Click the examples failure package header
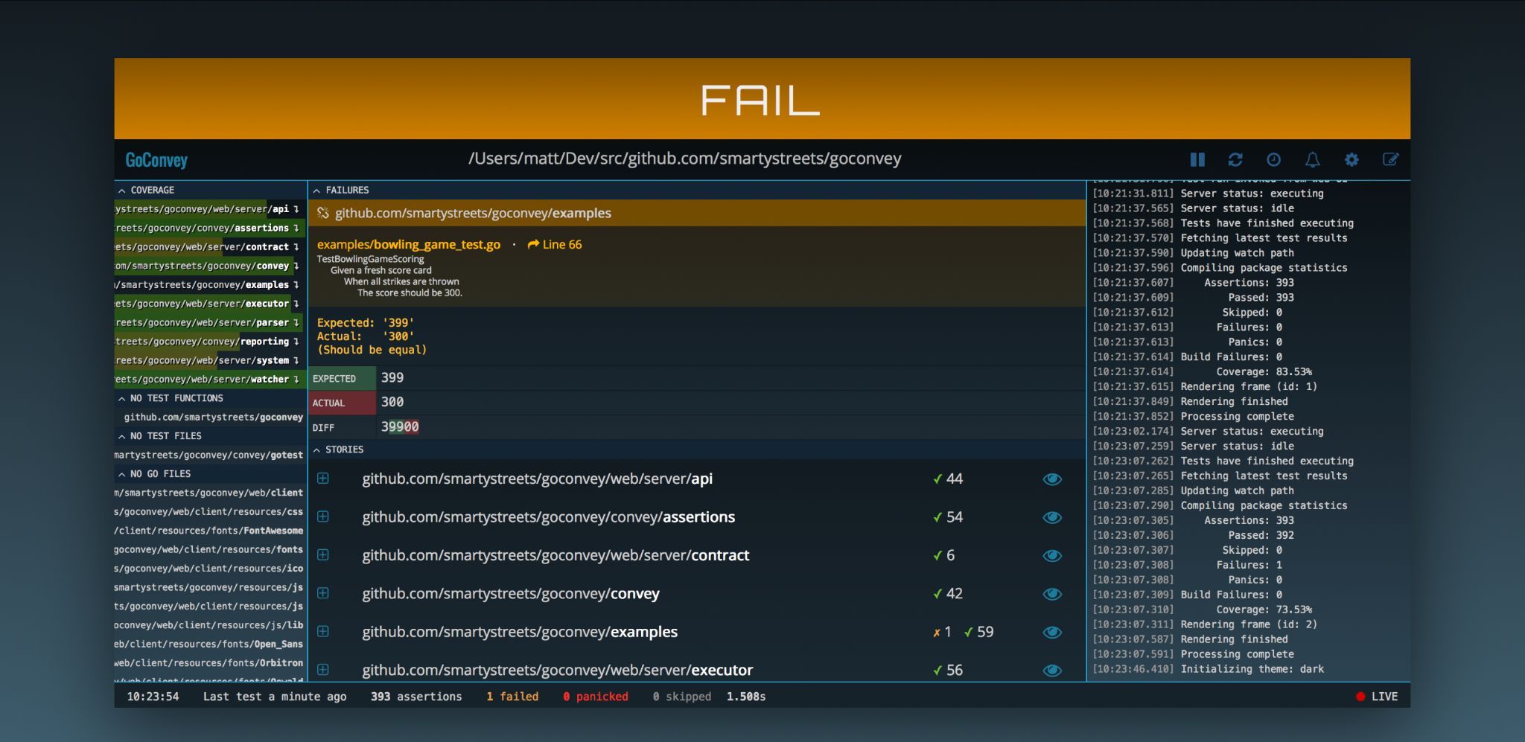This screenshot has height=742, width=1525. pos(697,213)
